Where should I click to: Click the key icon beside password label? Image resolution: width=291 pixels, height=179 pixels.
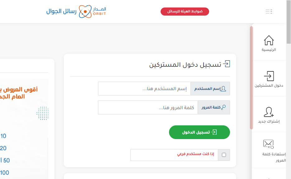(223, 108)
